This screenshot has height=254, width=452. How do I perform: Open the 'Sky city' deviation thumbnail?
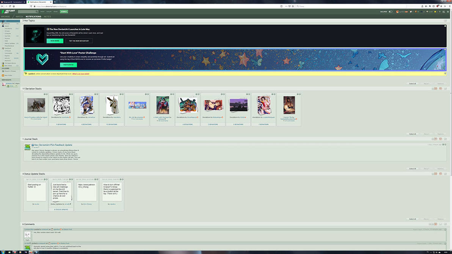pyautogui.click(x=137, y=105)
